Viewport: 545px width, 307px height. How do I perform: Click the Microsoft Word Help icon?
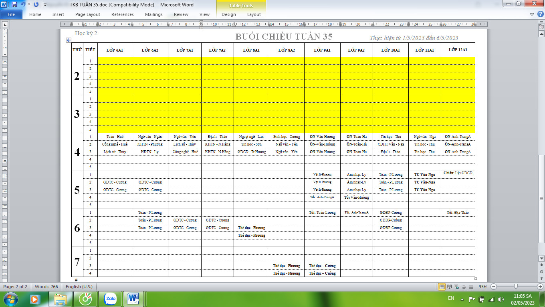click(539, 14)
